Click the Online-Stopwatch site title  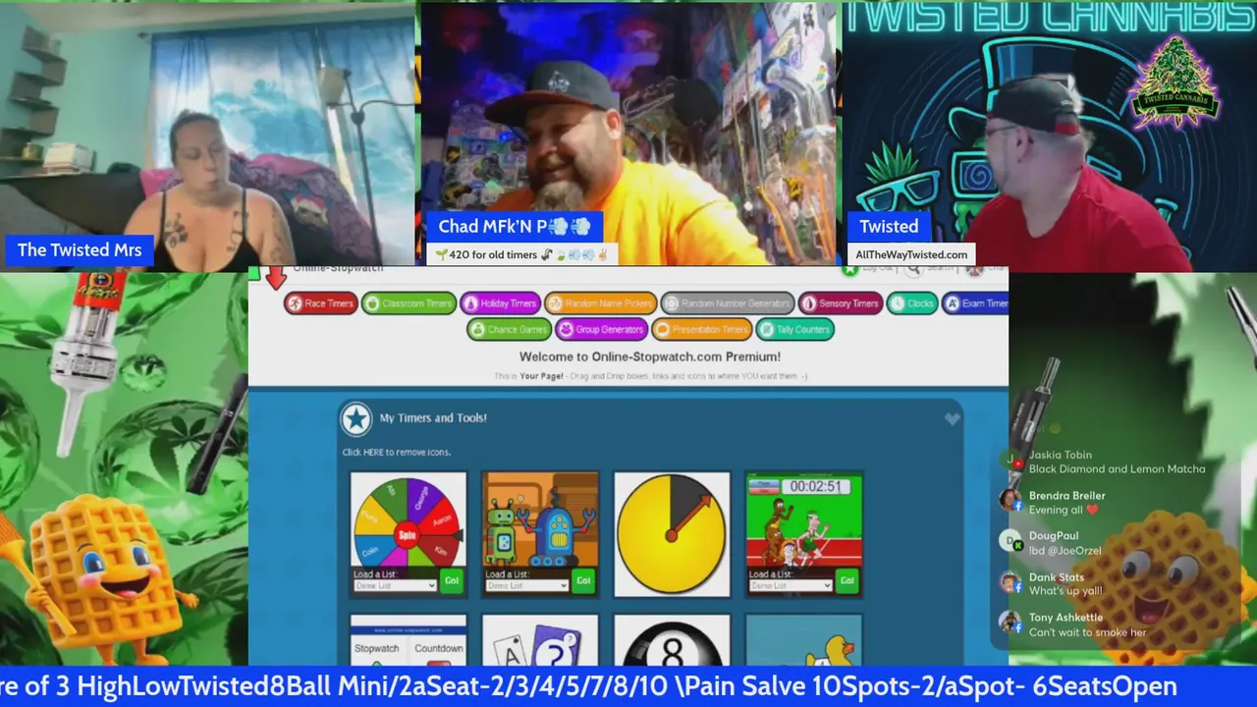click(x=337, y=268)
